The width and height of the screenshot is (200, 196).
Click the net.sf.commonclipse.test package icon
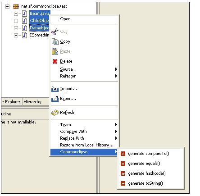(x=16, y=6)
